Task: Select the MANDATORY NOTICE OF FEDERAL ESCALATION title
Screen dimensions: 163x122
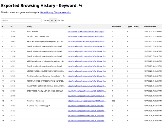Action: [x=46, y=86]
